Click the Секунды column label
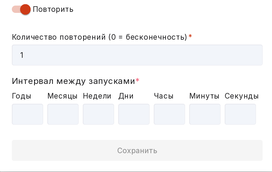The width and height of the screenshot is (272, 172). 242,96
